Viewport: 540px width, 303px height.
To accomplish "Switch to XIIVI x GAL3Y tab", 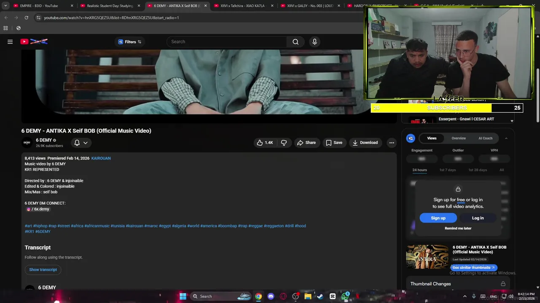I will coord(310,6).
